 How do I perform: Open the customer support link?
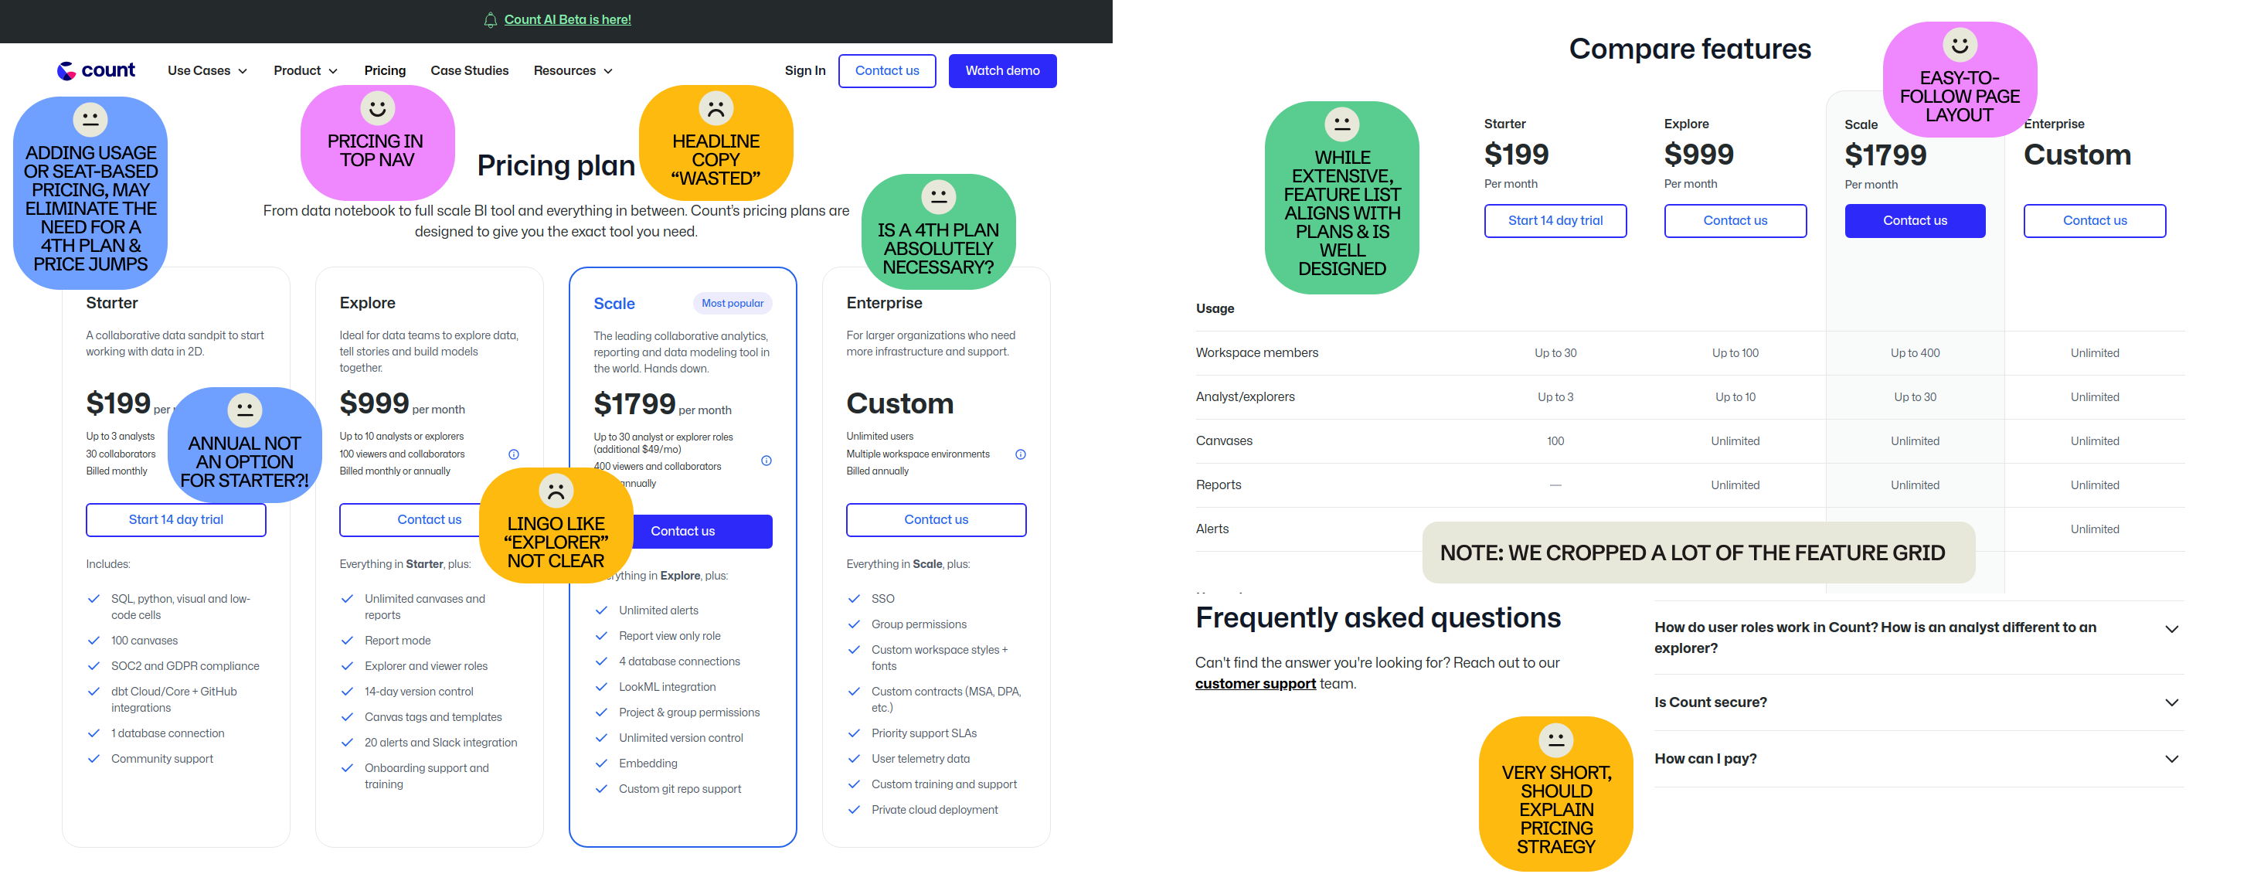(x=1255, y=683)
